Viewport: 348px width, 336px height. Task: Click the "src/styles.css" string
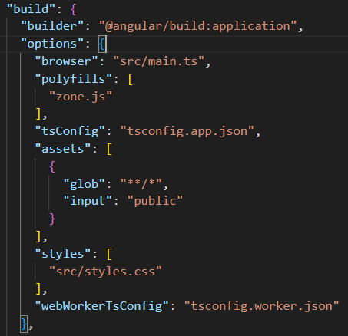pyautogui.click(x=105, y=272)
